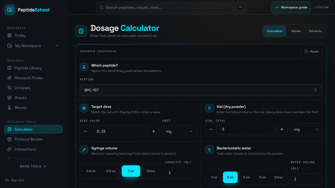The height and width of the screenshot is (188, 335).
Task: Select 1 ml bacteriostatic water
Action: point(214,177)
